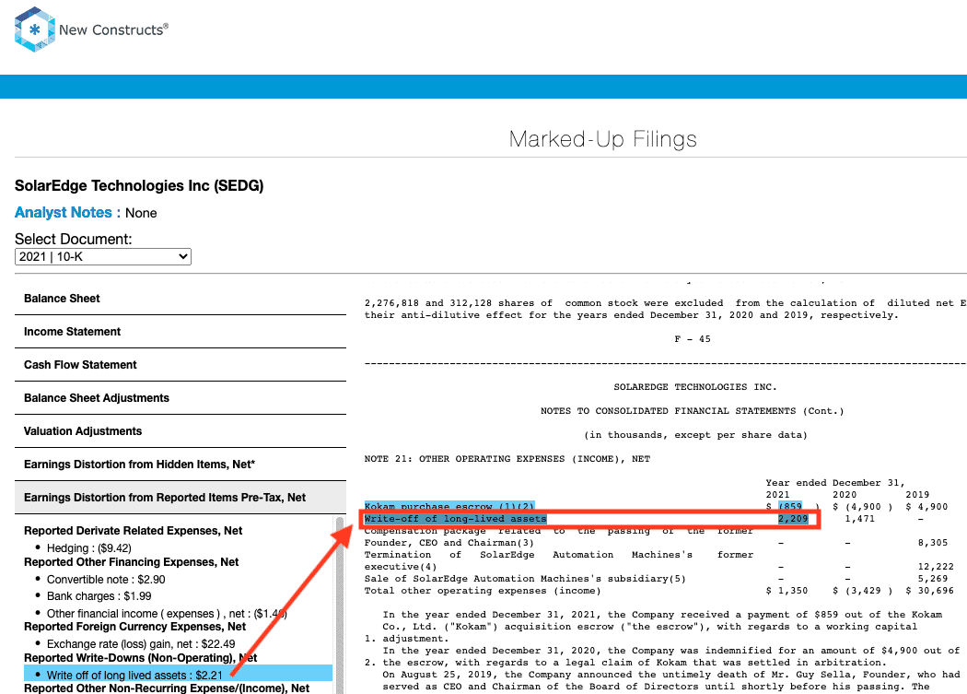Select the Bank charges : $1.99 item

coord(99,596)
